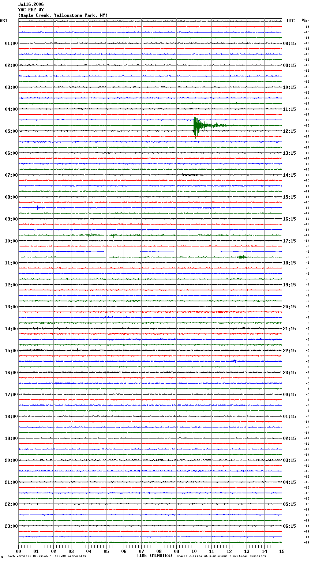Screen dimensions: 311x561
Task: Click the MST timezone header
Action: click(4, 21)
